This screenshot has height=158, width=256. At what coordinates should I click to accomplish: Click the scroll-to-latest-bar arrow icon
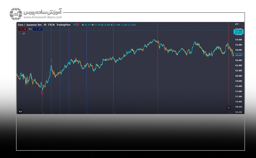pyautogui.click(x=229, y=108)
